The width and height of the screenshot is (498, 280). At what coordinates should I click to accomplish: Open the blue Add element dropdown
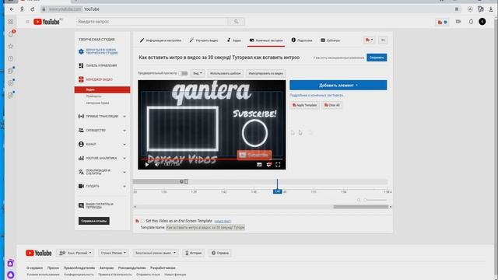point(338,85)
